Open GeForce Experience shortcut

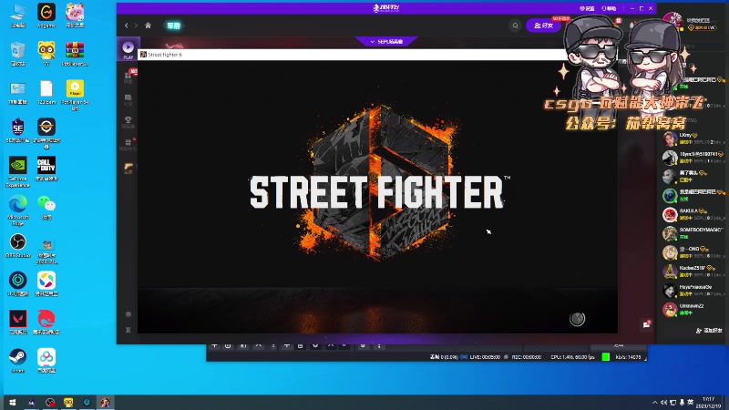pyautogui.click(x=17, y=171)
